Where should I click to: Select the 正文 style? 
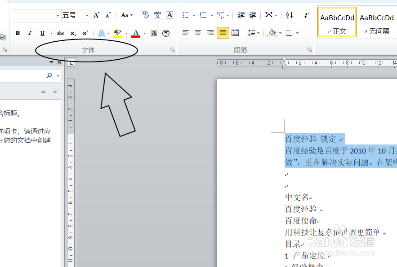(x=337, y=22)
